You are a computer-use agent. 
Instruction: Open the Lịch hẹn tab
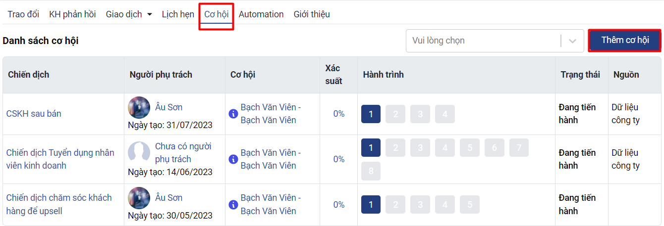pos(178,14)
